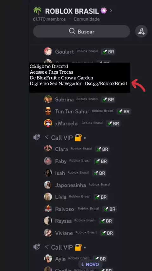This screenshot has height=271, width=152.
Task: Open Tun Tun Sahur's avatar
Action: 48,111
